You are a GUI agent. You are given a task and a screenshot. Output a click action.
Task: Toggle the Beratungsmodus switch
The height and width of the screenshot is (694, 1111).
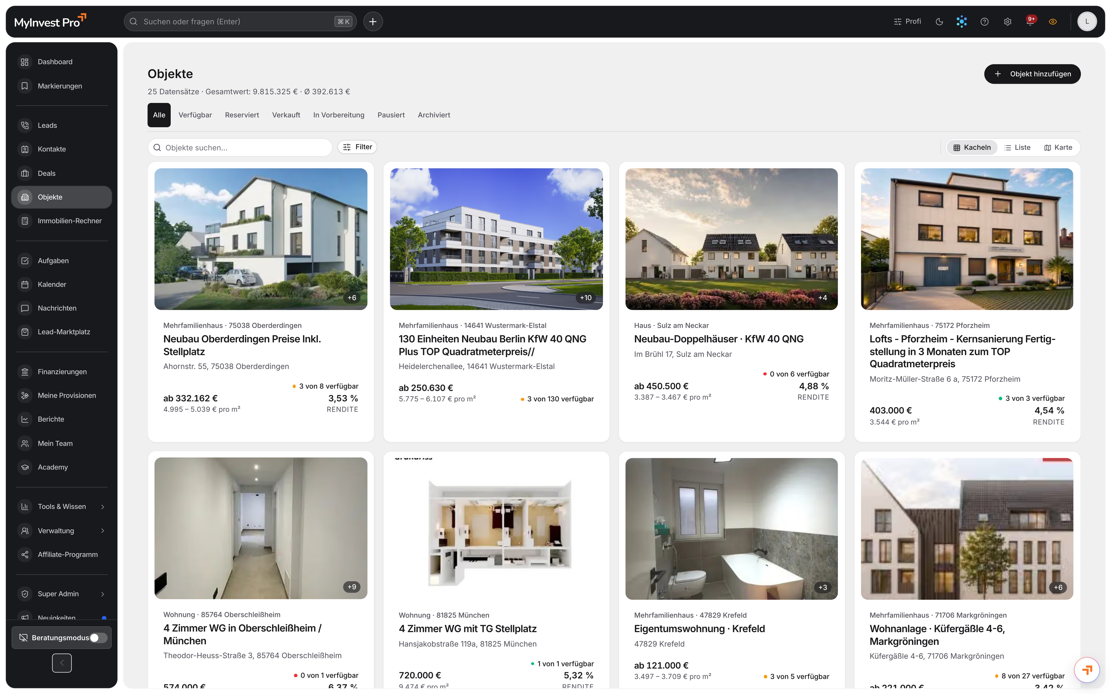(98, 638)
